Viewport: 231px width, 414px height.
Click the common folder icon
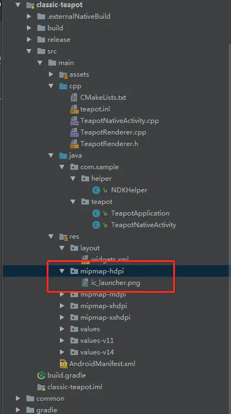pos(30,399)
